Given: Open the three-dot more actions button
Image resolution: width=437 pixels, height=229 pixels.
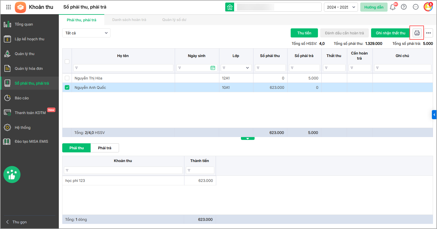Looking at the screenshot, I should coord(428,33).
